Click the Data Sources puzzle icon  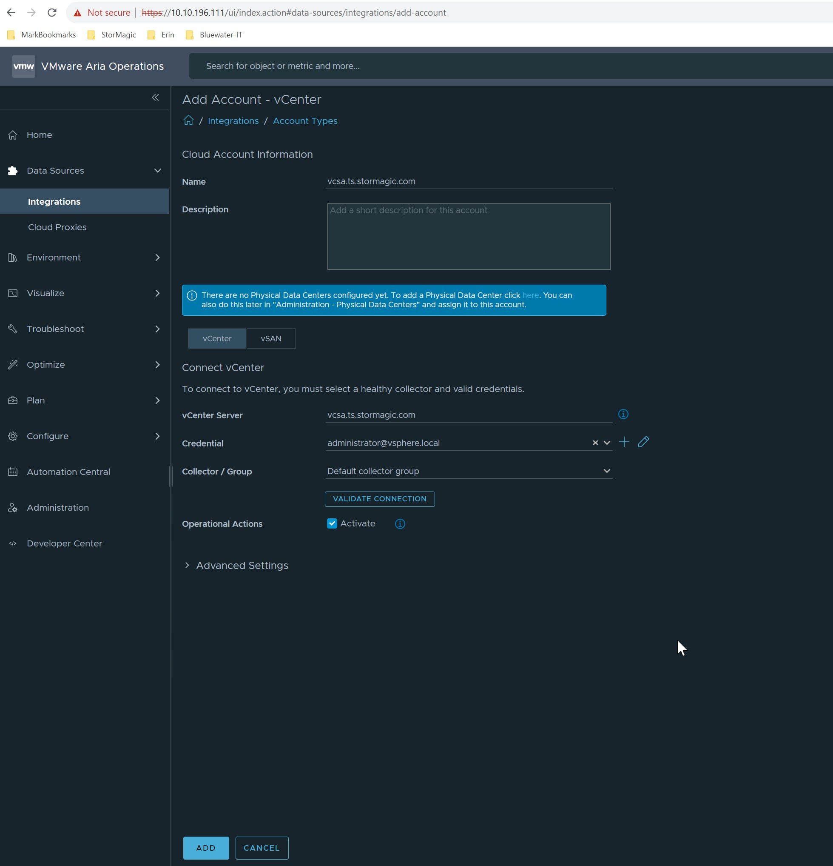[13, 171]
